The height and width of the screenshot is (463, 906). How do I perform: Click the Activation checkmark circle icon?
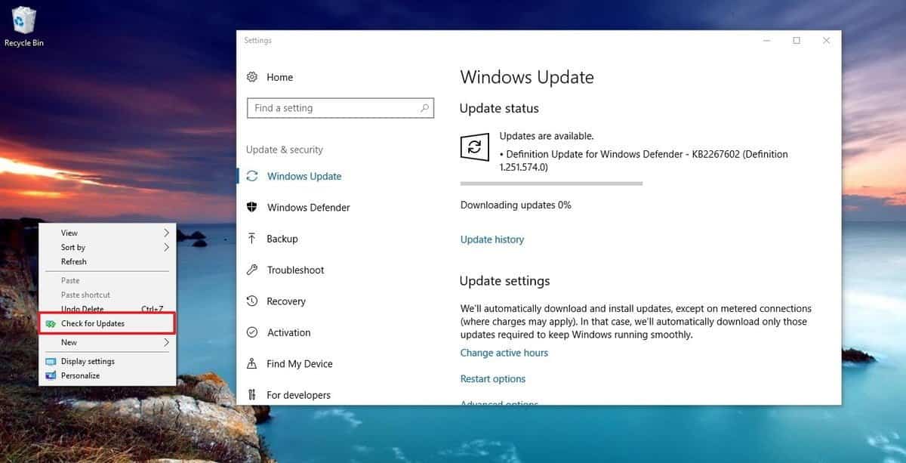(252, 332)
